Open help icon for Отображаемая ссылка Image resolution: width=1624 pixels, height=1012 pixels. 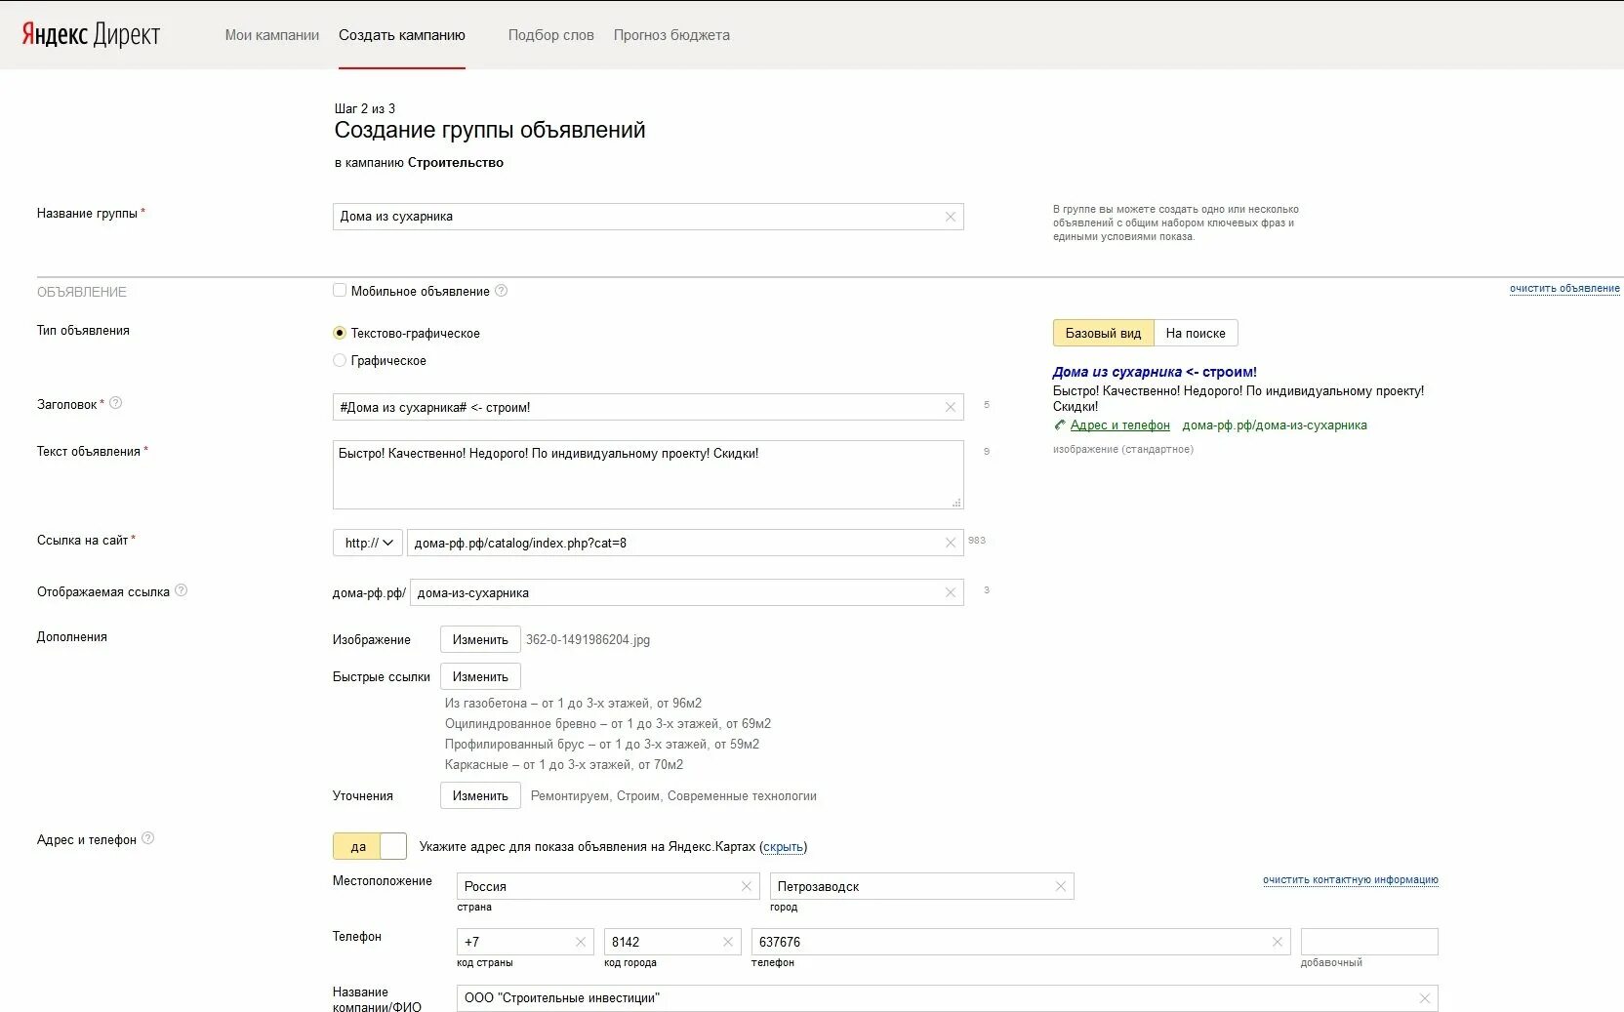[x=181, y=590]
